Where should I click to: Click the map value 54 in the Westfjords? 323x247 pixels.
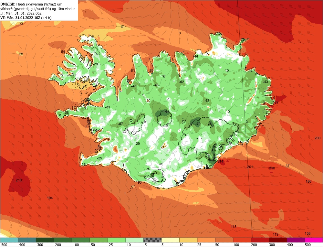63,52
